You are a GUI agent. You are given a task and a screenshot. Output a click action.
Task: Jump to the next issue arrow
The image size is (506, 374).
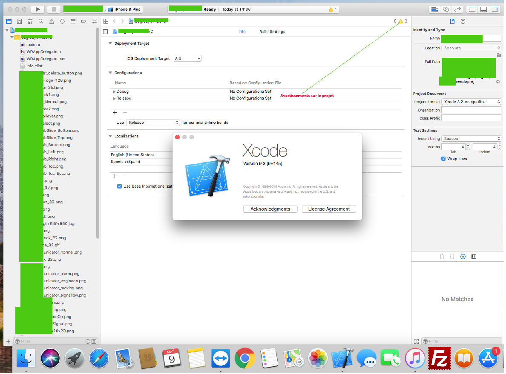pos(406,21)
